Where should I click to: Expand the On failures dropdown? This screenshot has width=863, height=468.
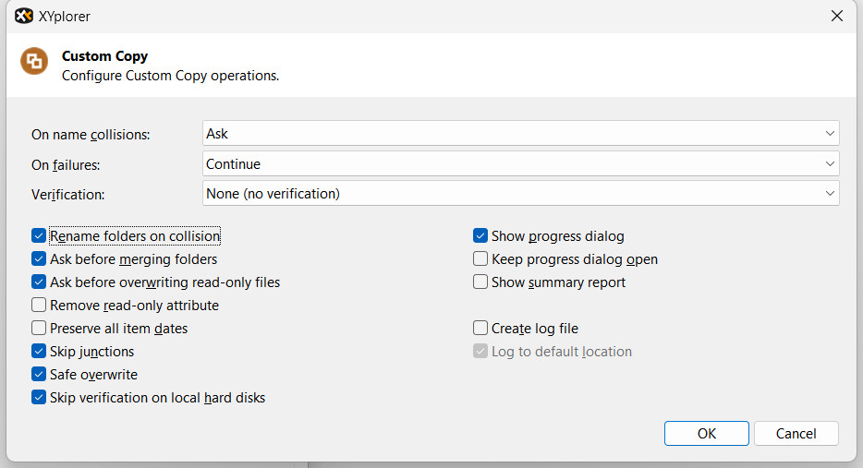[x=520, y=164]
